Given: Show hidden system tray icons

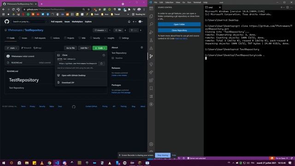Looking at the screenshot, I should [233, 163].
